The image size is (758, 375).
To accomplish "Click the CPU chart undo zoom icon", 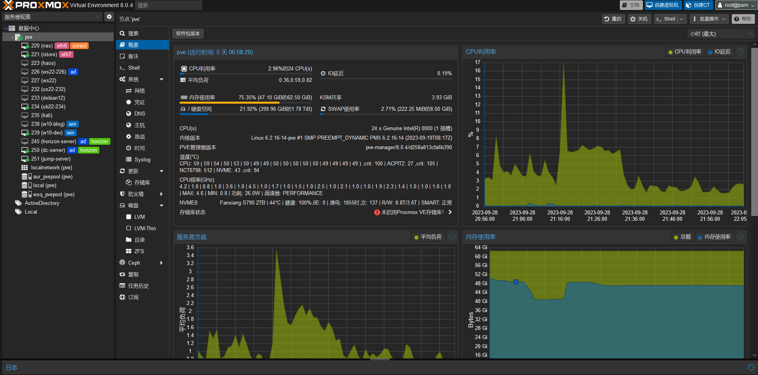I will 741,51.
